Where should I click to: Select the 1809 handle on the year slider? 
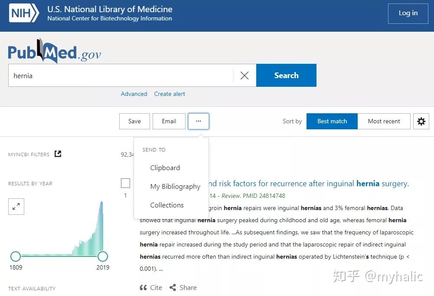pos(16,257)
